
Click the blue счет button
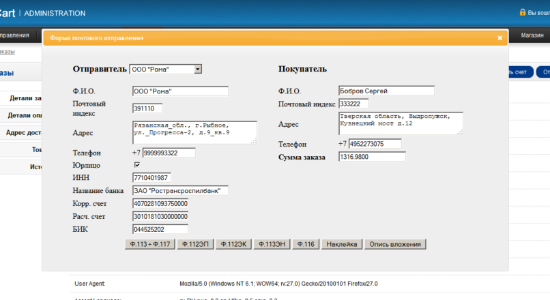pyautogui.click(x=521, y=72)
